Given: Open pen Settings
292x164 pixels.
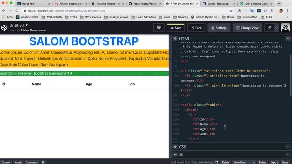Looking at the screenshot, I should (x=219, y=28).
